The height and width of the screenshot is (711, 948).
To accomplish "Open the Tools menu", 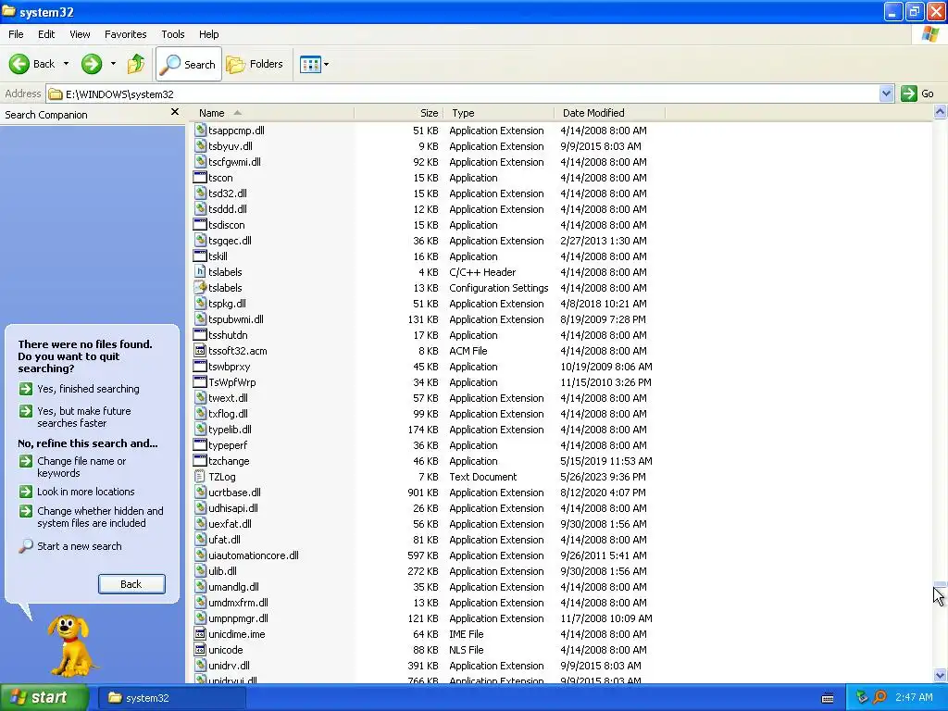I will pos(173,34).
